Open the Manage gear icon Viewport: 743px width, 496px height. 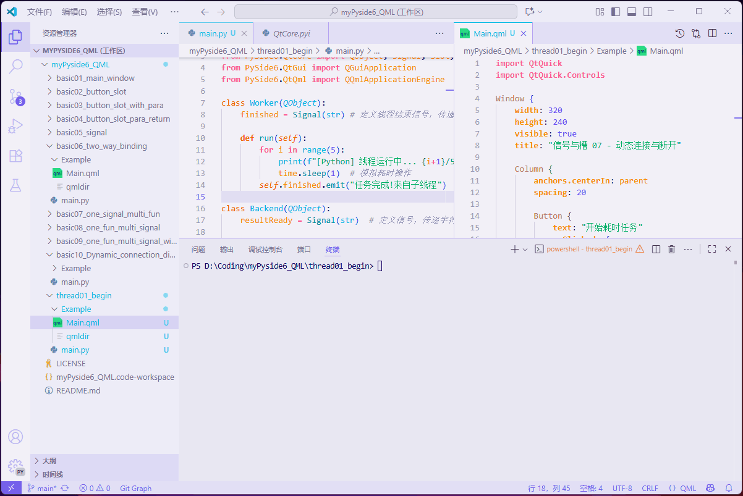(15, 466)
